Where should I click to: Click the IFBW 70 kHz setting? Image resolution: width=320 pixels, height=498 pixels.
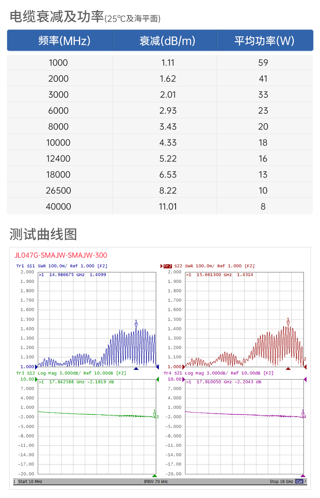[x=156, y=482]
